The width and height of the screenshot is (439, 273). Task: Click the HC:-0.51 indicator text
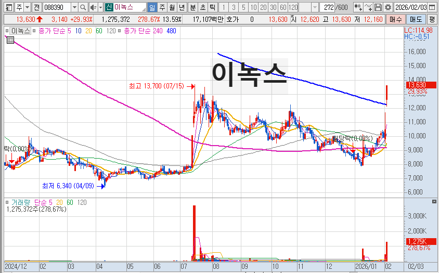point(417,36)
